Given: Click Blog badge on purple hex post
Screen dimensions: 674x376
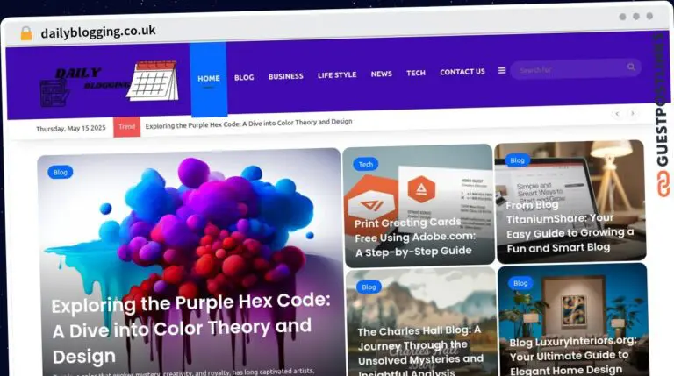Looking at the screenshot, I should pos(61,172).
